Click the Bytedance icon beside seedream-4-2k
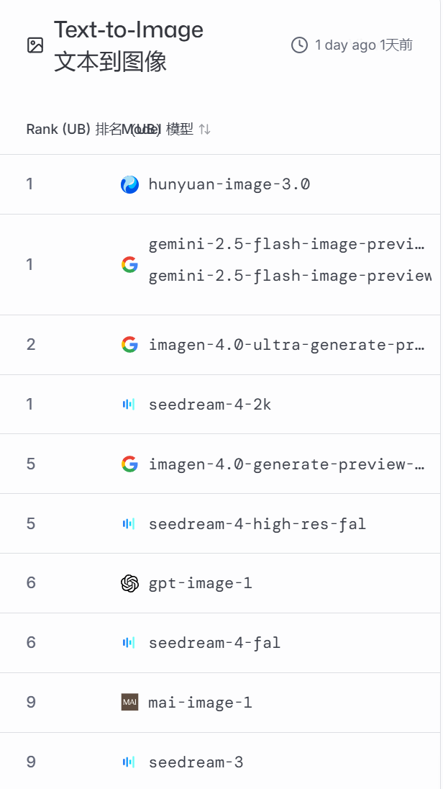The height and width of the screenshot is (789, 443). pyautogui.click(x=129, y=405)
